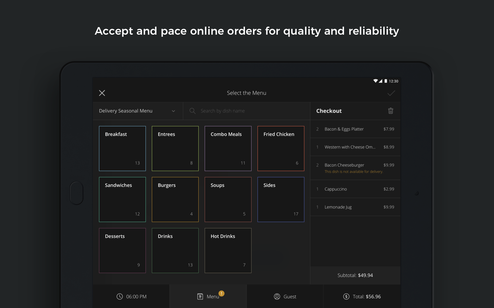The image size is (494, 308).
Task: Click the guest person icon
Action: pos(277,296)
